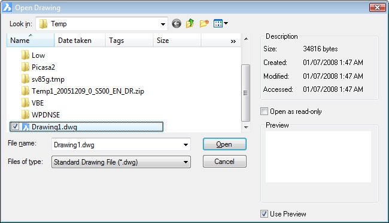The image size is (389, 223).
Task: Click the file list scroll up arrow
Action: click(x=246, y=39)
